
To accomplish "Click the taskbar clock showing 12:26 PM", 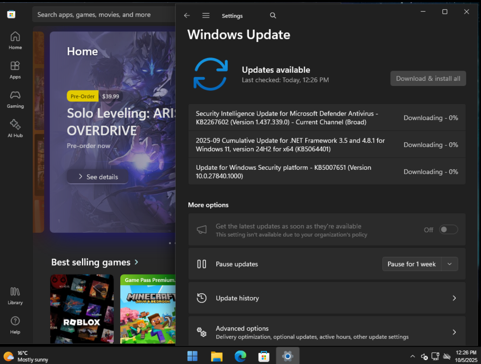I will 466,356.
